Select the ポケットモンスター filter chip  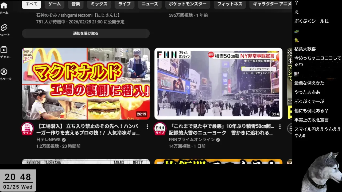188,4
